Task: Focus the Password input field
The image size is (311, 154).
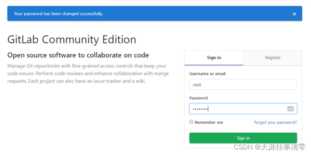Action: click(x=243, y=109)
